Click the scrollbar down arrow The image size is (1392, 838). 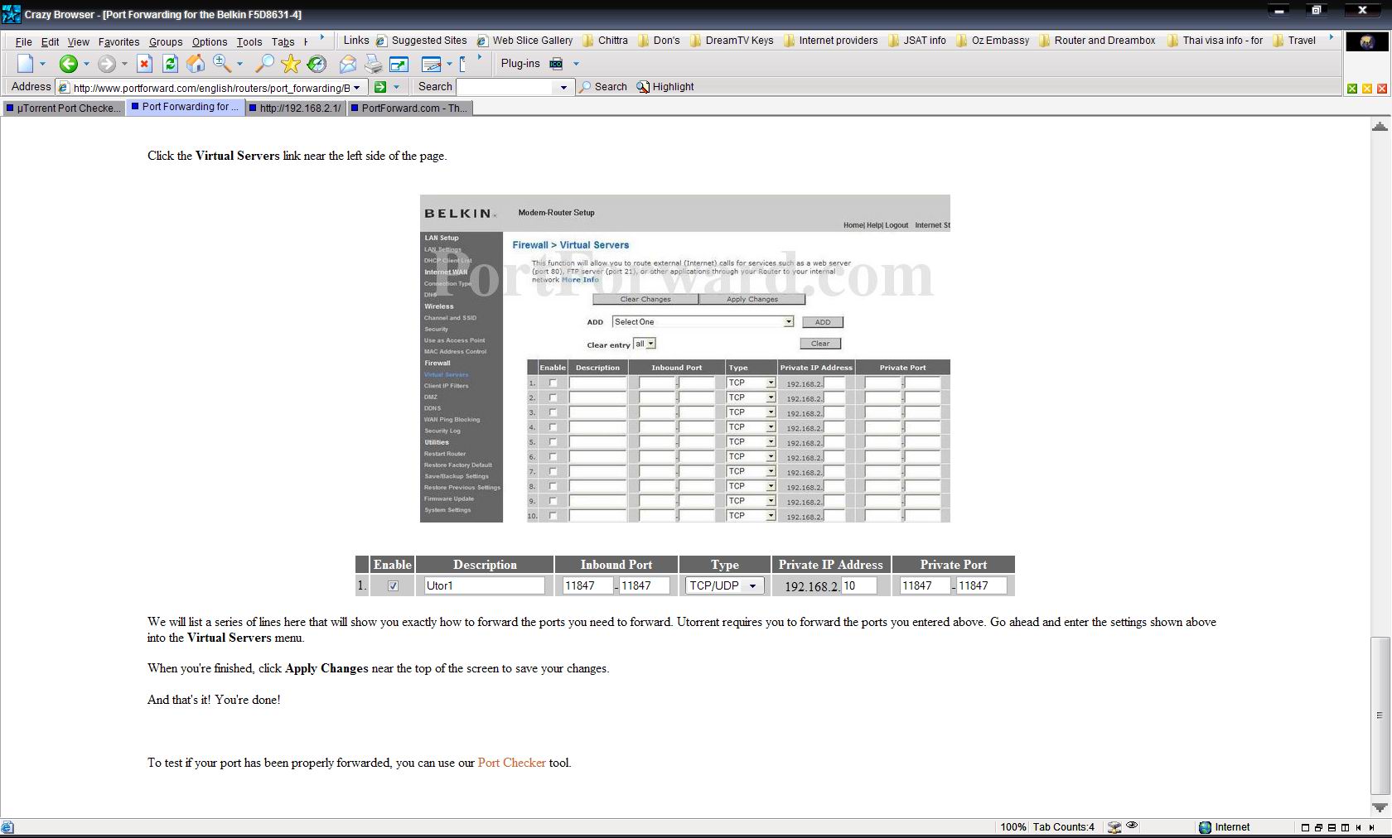[1380, 807]
